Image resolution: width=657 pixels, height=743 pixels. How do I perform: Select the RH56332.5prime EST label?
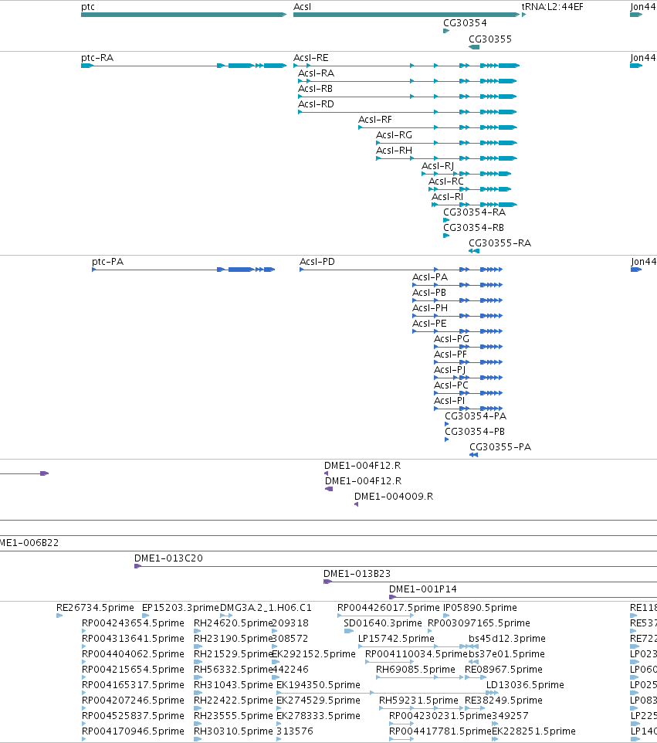point(233,670)
